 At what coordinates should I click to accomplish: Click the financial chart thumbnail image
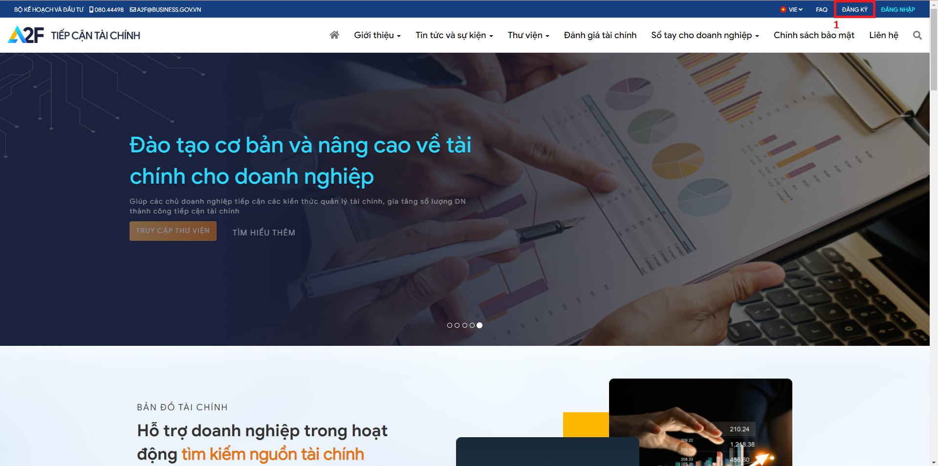700,422
